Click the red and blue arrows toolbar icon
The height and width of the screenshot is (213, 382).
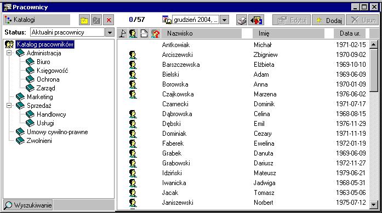pyautogui.click(x=257, y=20)
